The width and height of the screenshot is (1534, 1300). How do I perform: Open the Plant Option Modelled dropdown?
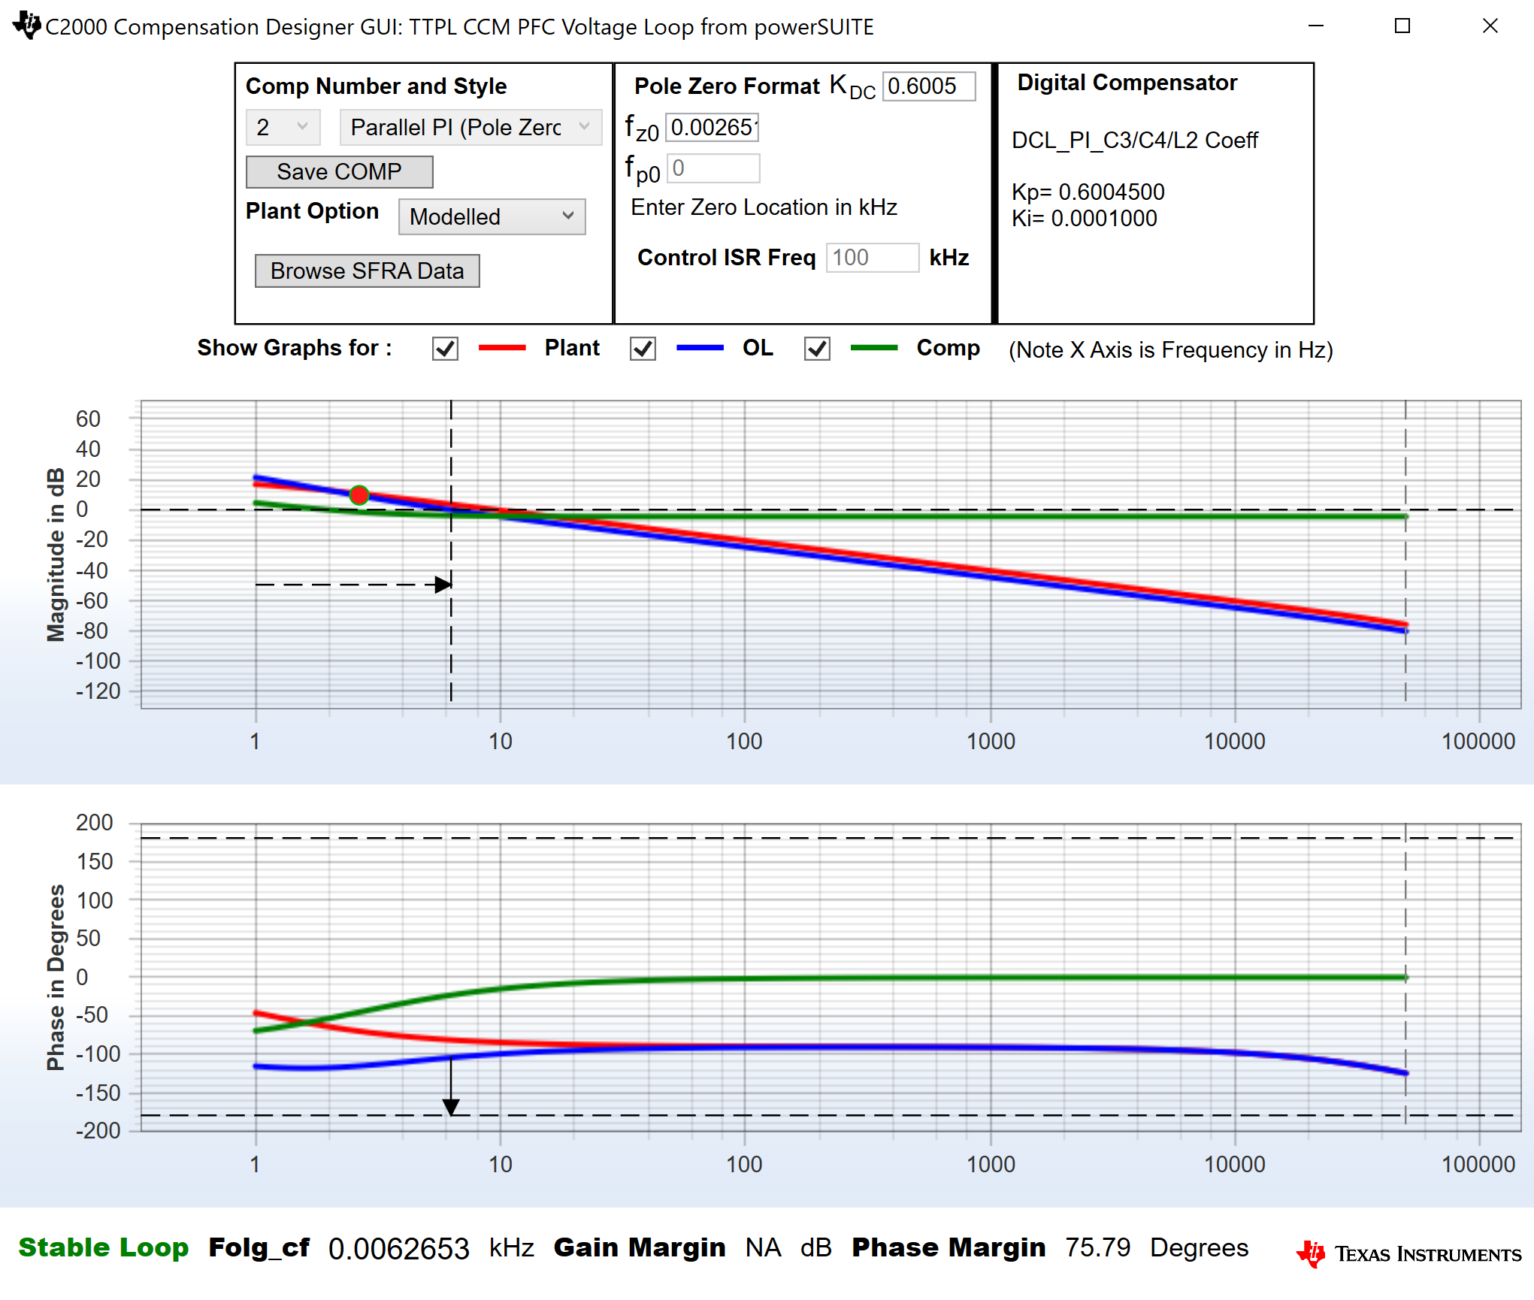[492, 216]
